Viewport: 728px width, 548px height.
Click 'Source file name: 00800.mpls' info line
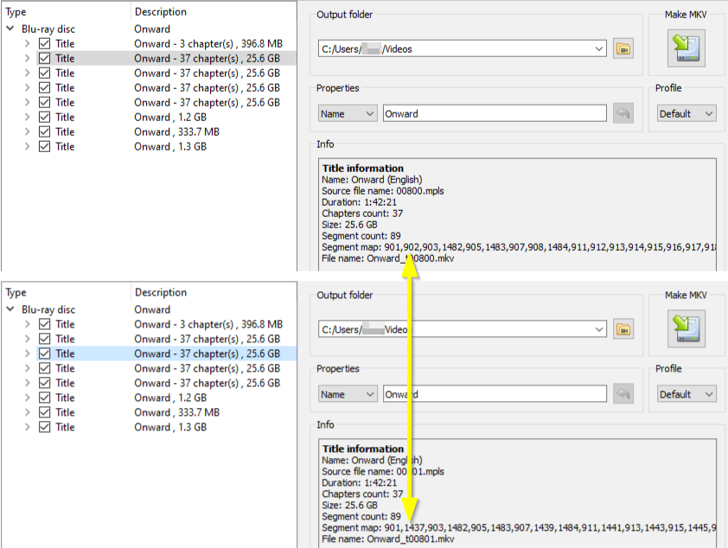coord(382,191)
